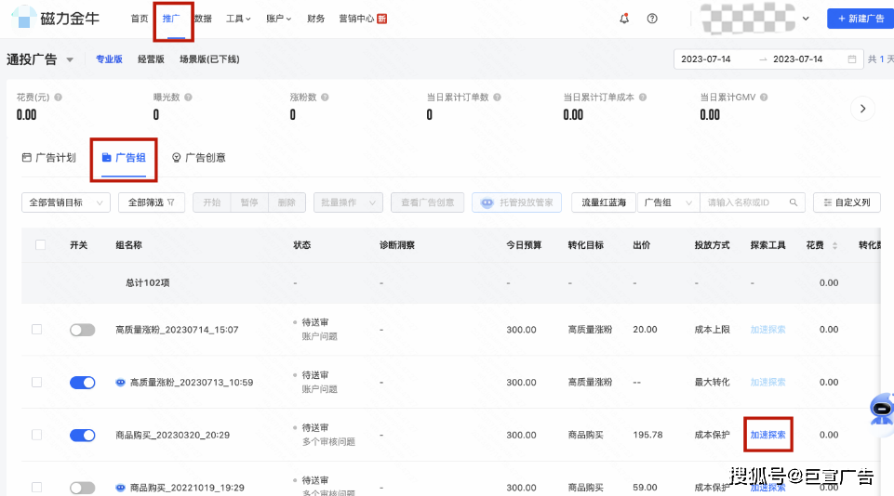Click info icon next to 涨粉数

click(325, 98)
